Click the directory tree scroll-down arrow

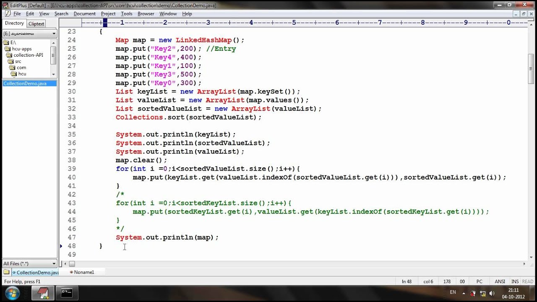point(53,74)
